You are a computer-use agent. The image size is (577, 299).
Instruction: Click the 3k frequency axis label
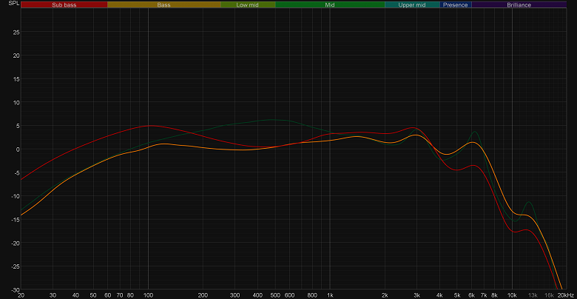(x=417, y=295)
